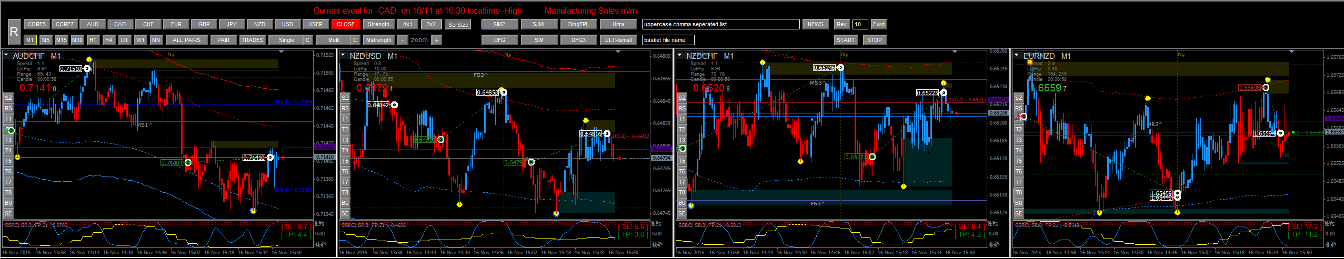Click the C button beside Single
The width and height of the screenshot is (1344, 259).
[308, 40]
